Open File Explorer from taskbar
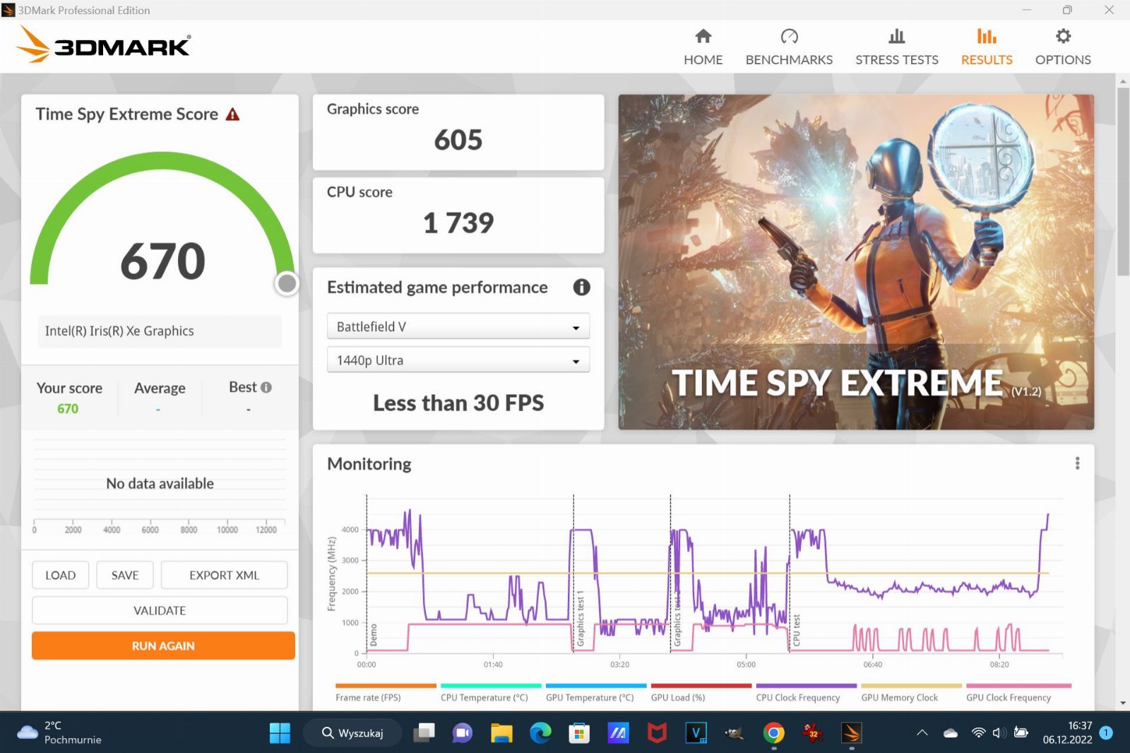Viewport: 1130px width, 753px height. click(501, 733)
